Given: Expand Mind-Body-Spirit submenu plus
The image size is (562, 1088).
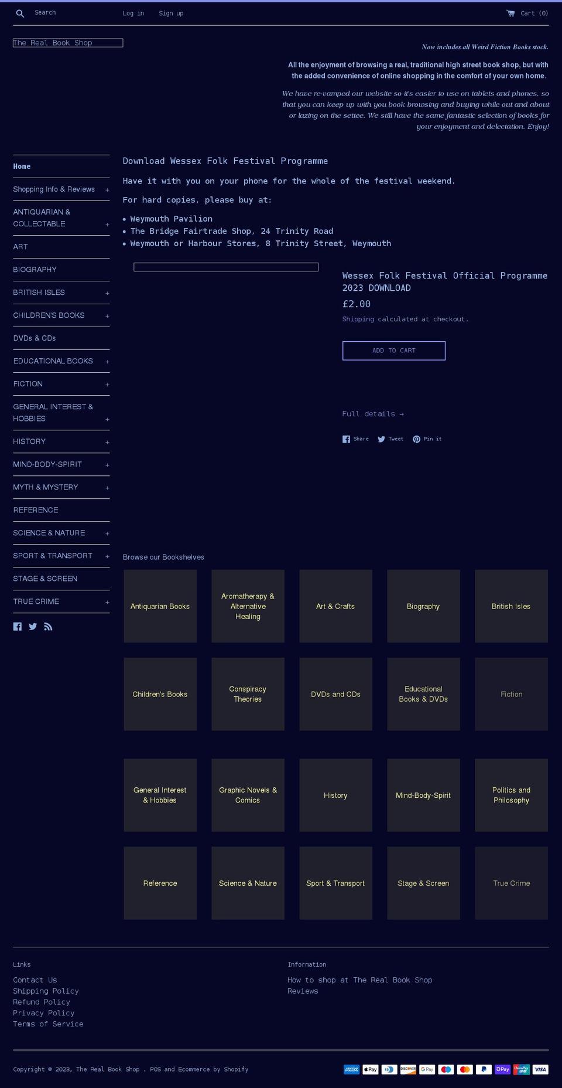Looking at the screenshot, I should 107,465.
